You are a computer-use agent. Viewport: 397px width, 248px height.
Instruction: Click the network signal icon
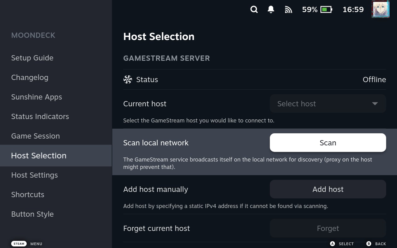point(288,10)
